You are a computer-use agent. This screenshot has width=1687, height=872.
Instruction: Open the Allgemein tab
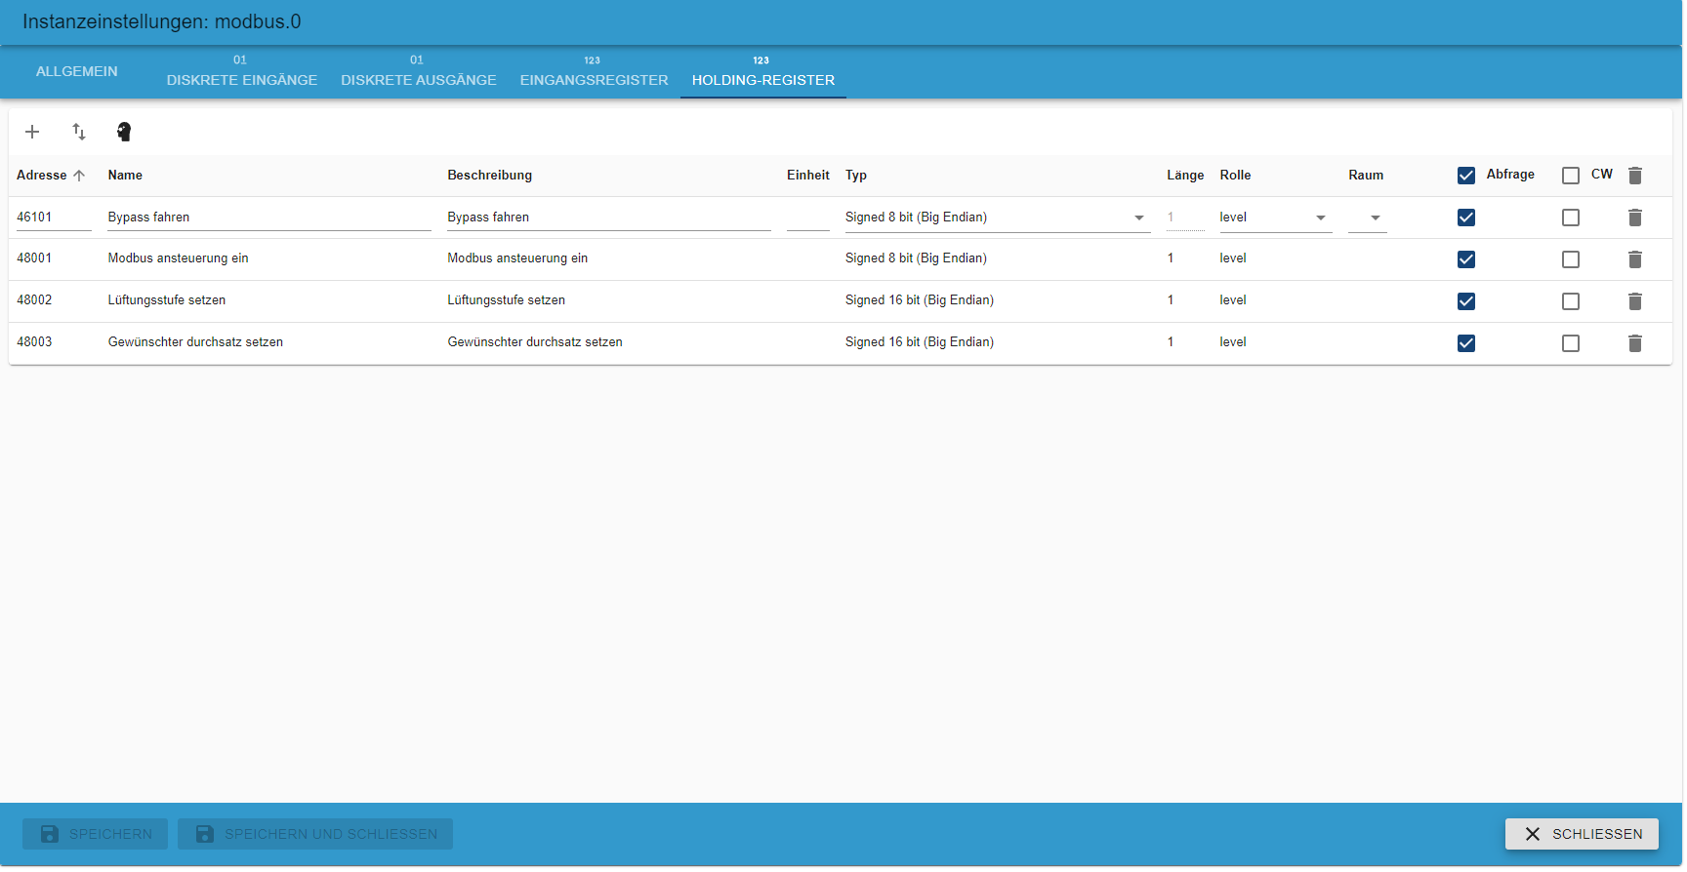pos(77,72)
